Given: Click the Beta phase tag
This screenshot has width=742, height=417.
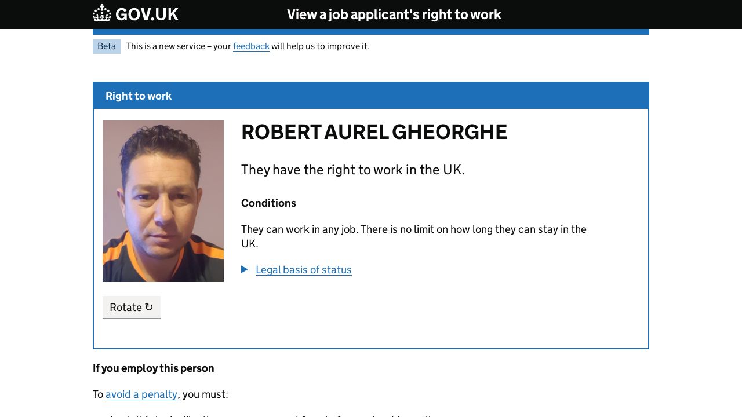Looking at the screenshot, I should coord(107,46).
